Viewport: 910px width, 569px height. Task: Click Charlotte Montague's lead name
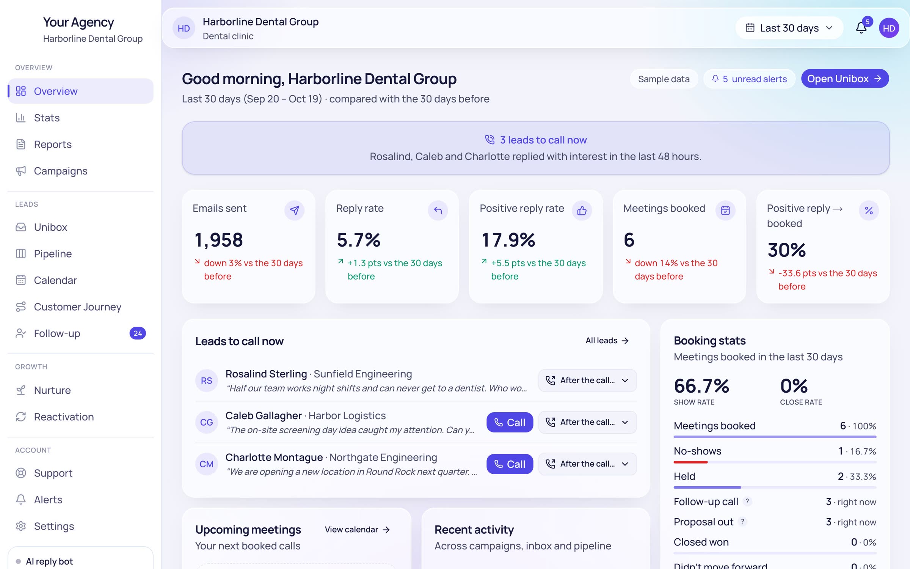click(x=274, y=457)
